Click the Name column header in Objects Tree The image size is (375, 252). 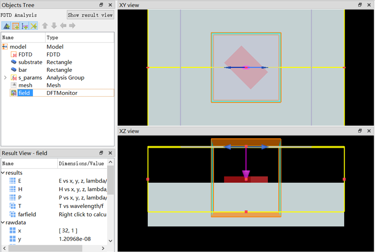point(23,38)
